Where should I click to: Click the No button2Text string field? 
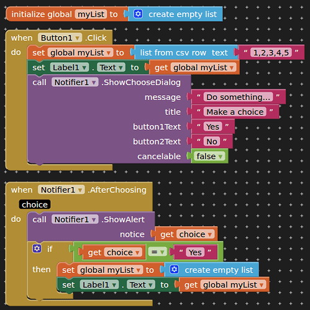(212, 142)
